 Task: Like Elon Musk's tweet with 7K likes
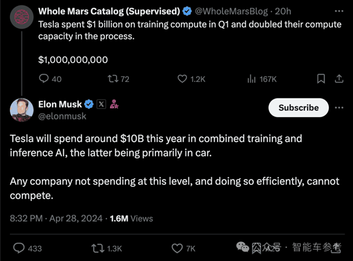tap(176, 248)
